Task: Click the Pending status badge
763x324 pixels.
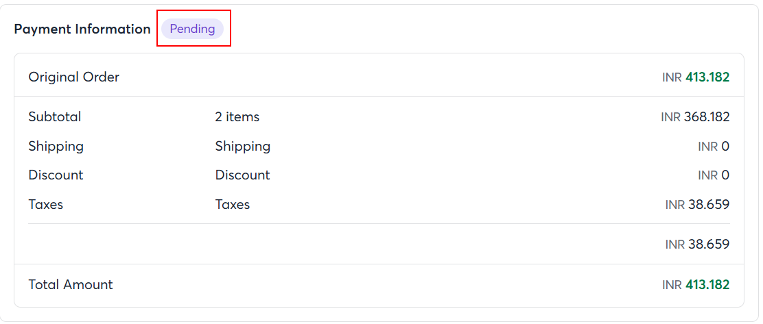Action: pyautogui.click(x=192, y=29)
